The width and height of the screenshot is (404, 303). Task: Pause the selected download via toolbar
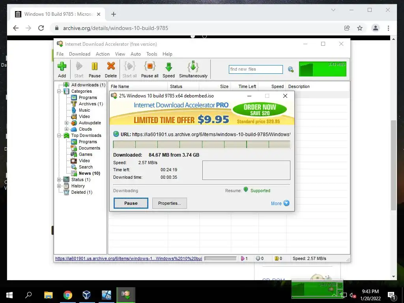(95, 69)
